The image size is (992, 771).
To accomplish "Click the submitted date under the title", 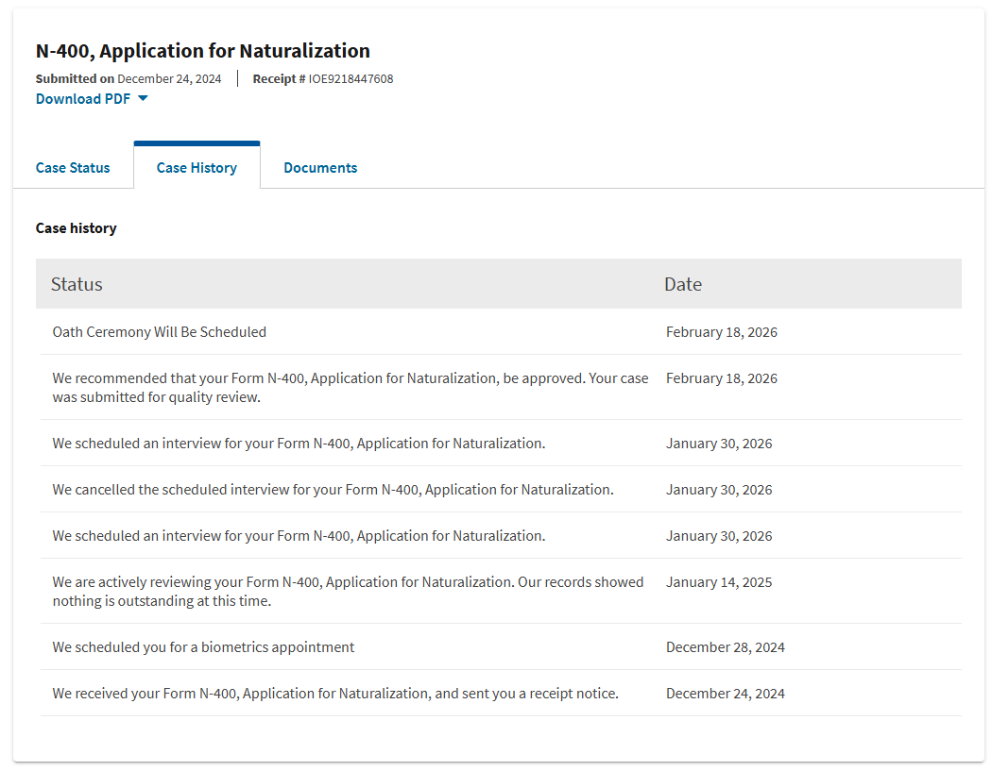I will coord(168,79).
